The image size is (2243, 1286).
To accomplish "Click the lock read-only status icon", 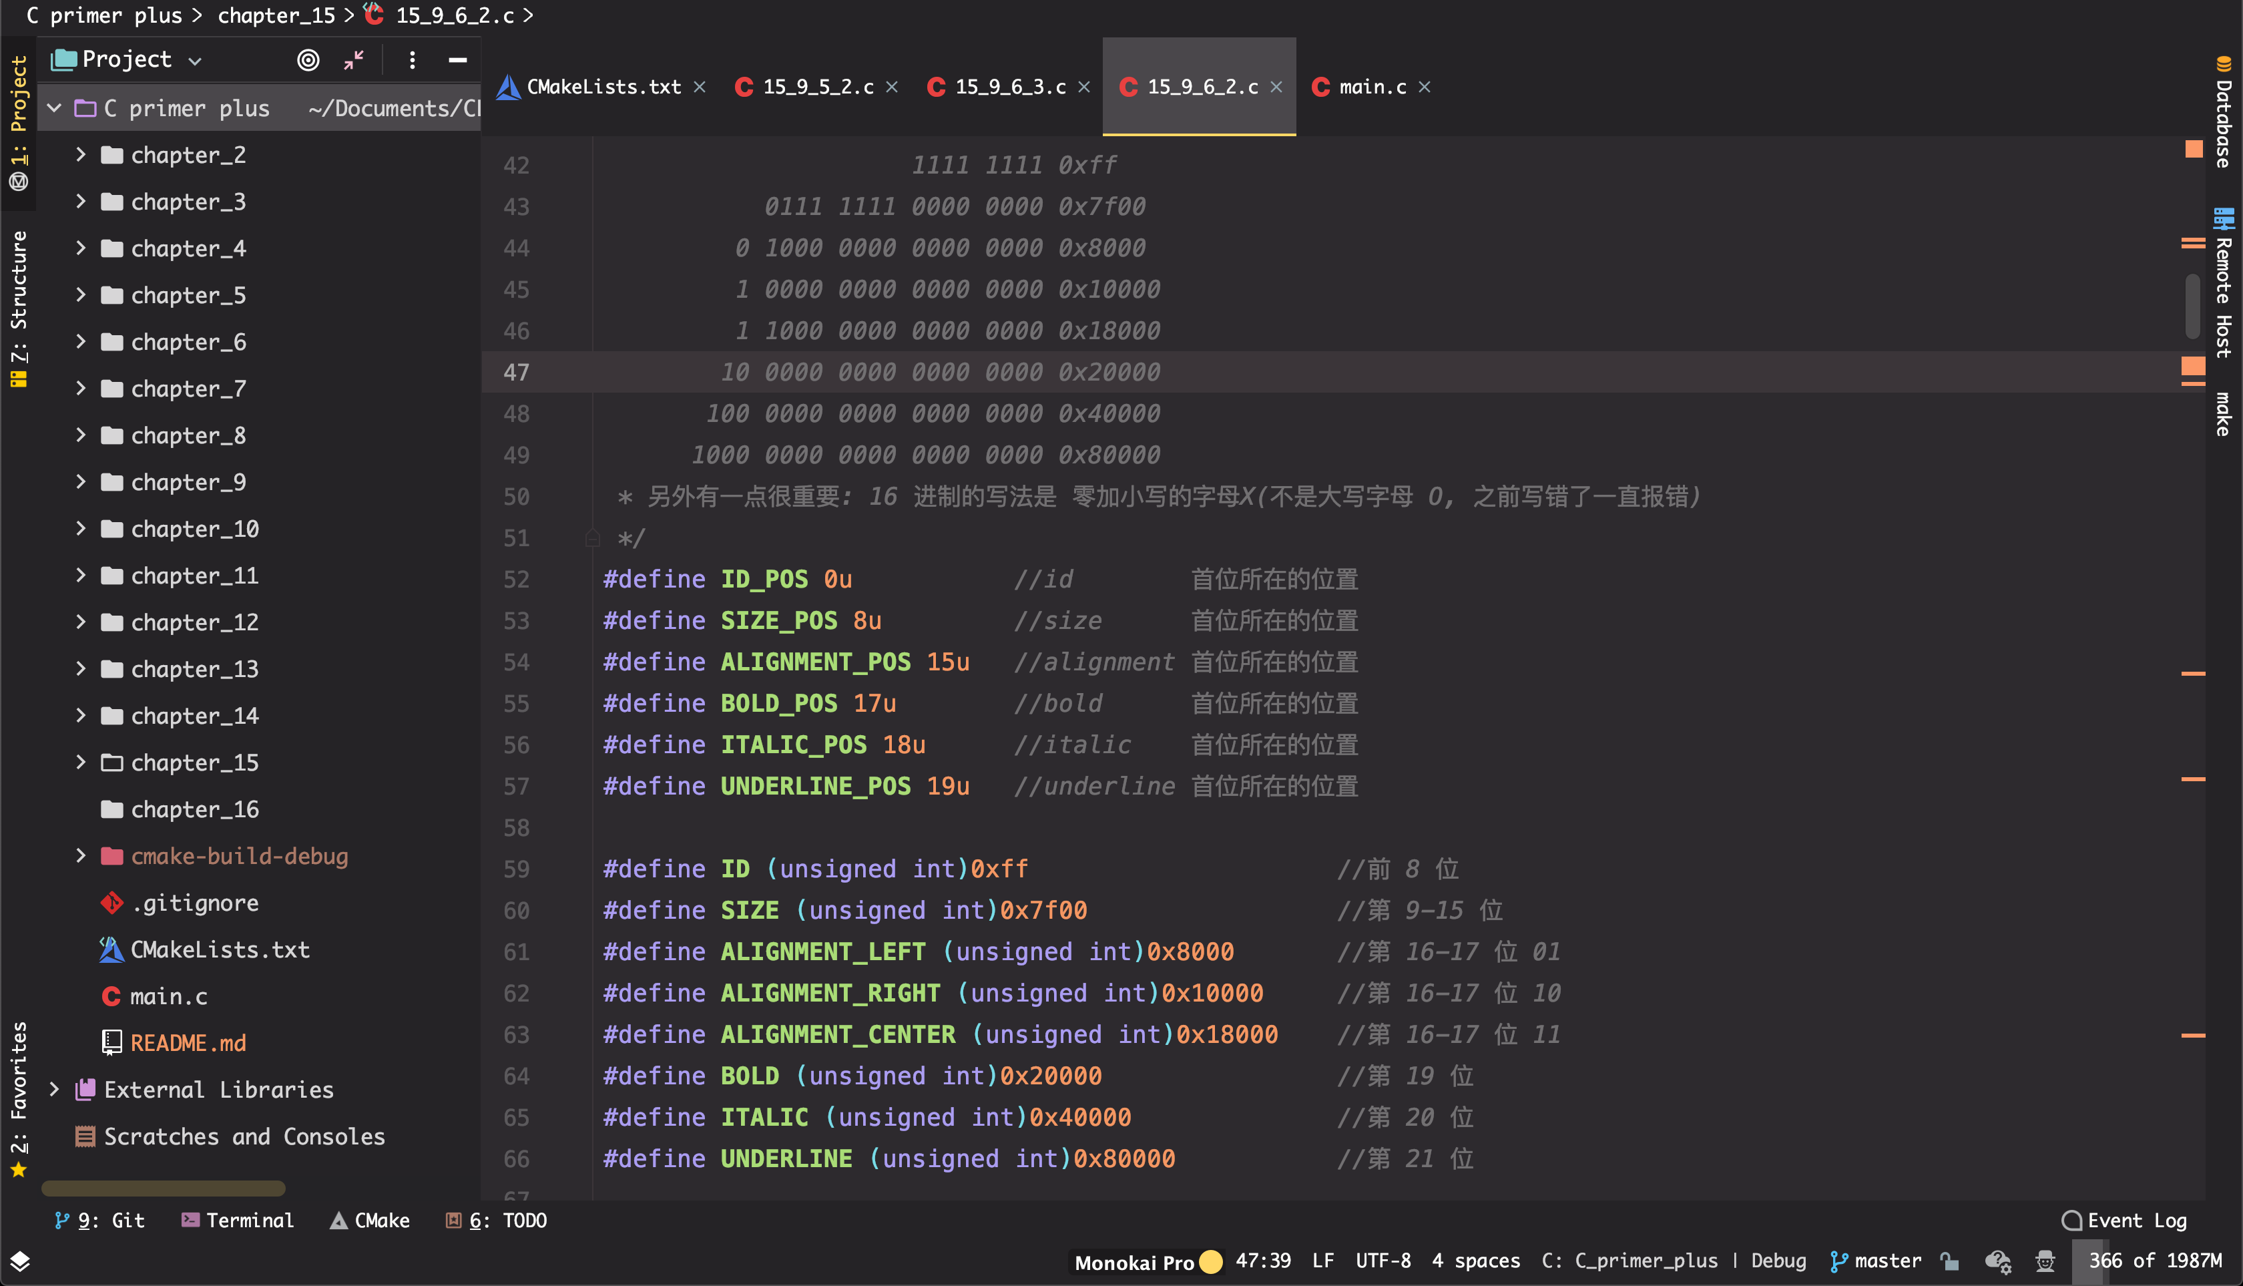I will (1950, 1261).
